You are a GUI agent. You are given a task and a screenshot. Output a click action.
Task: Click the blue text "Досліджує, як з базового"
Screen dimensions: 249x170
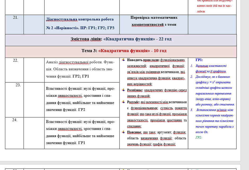point(213,77)
